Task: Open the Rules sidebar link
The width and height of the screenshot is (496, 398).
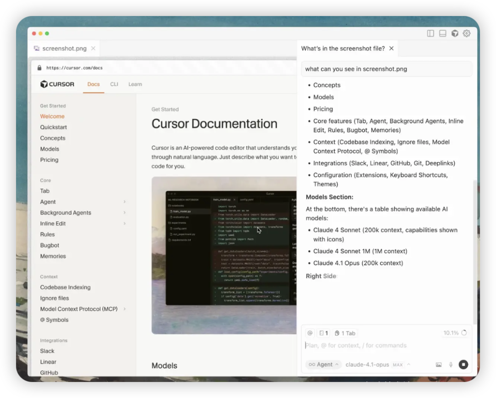Action: tap(47, 234)
